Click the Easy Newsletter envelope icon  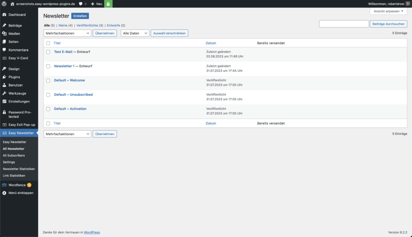click(4, 133)
